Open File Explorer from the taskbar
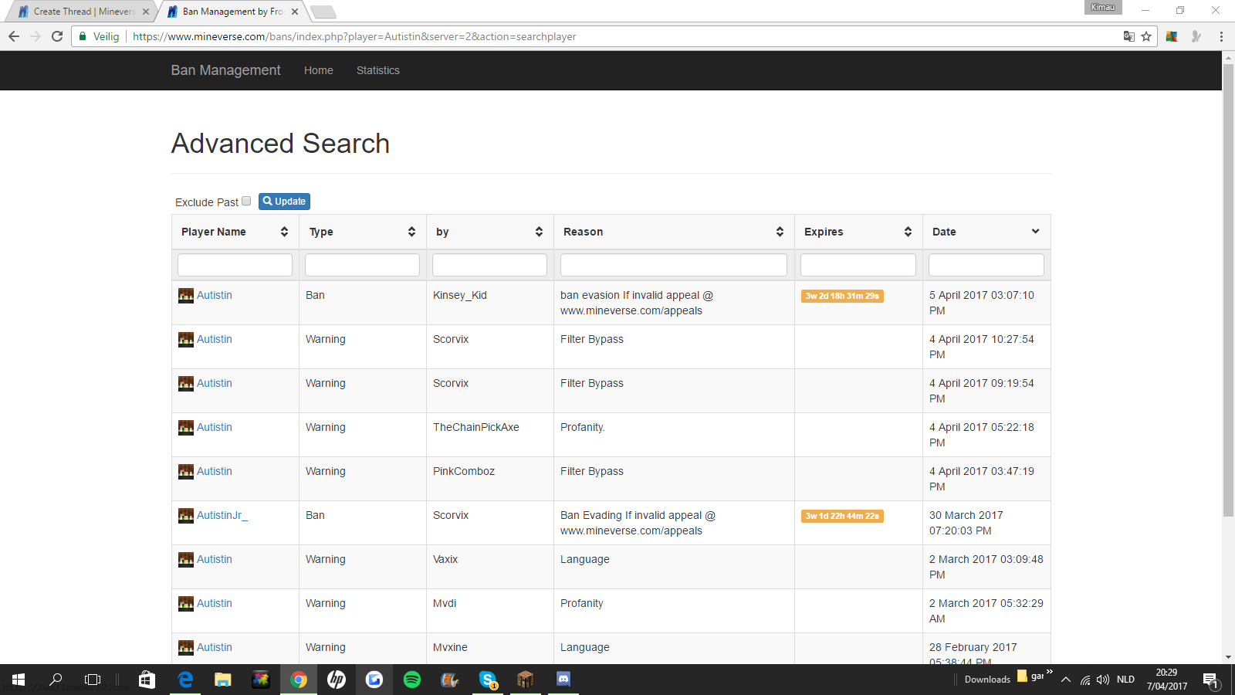 [223, 680]
